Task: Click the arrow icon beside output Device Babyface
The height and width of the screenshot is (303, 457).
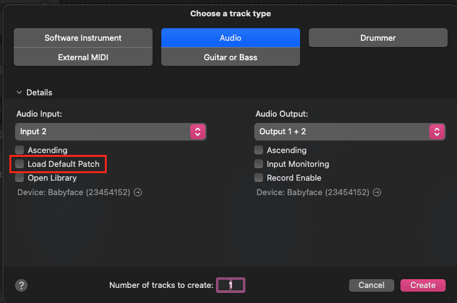Action: pyautogui.click(x=377, y=193)
